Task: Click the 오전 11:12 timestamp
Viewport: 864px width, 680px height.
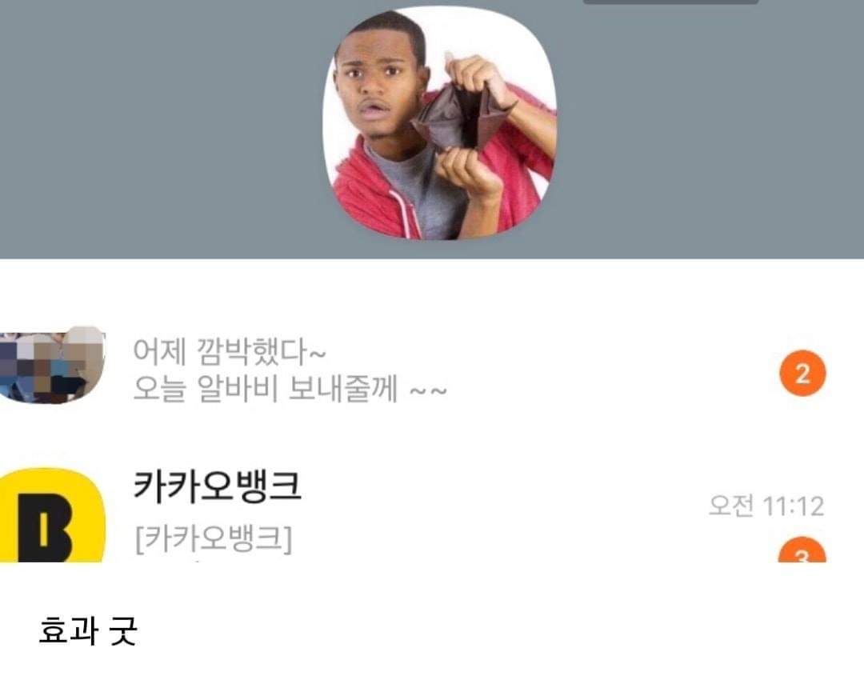Action: click(766, 506)
